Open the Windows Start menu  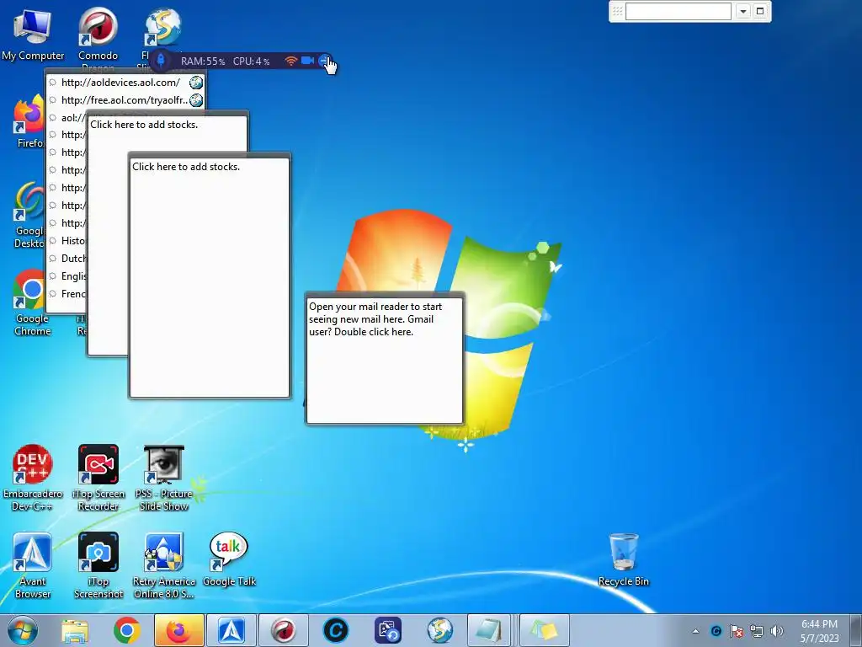23,630
